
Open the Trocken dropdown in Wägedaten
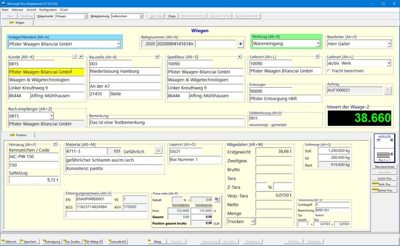(x=253, y=221)
